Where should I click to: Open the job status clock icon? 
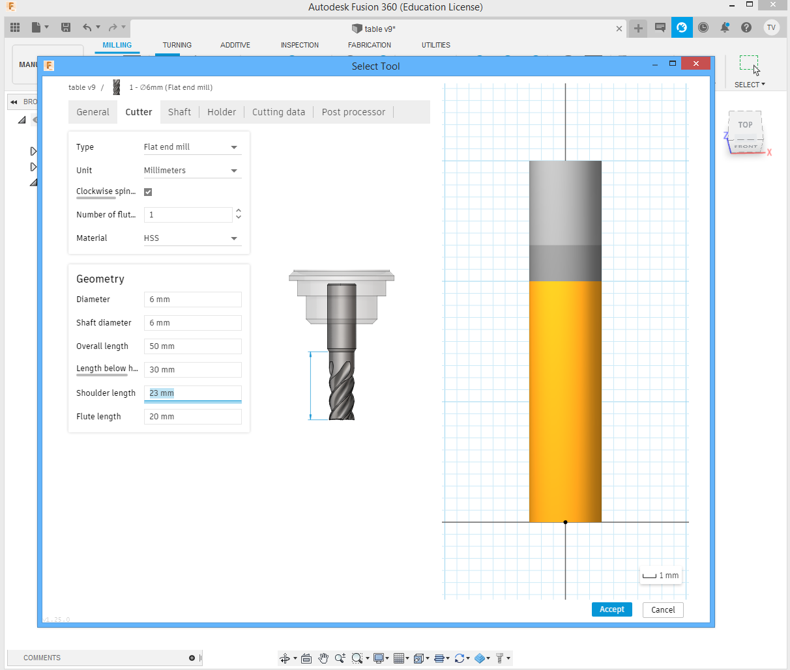point(703,27)
